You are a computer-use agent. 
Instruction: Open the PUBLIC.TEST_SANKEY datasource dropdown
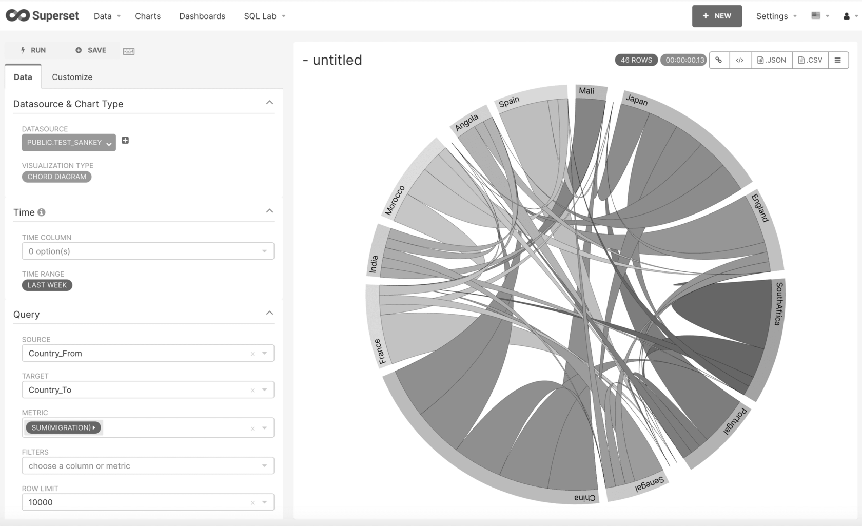[x=69, y=142]
